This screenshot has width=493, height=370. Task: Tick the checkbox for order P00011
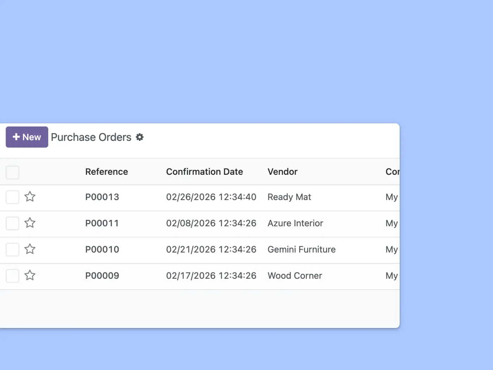click(12, 223)
